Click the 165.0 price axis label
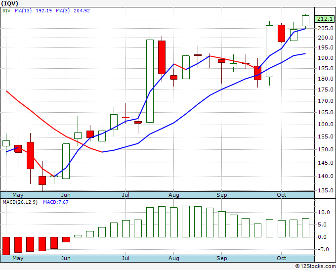Viewport: 336px width, 270px height. 326,112
